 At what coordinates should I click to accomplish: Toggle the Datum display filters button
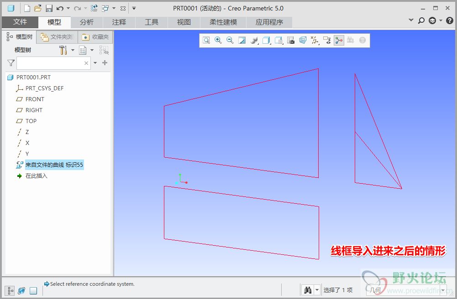point(315,41)
